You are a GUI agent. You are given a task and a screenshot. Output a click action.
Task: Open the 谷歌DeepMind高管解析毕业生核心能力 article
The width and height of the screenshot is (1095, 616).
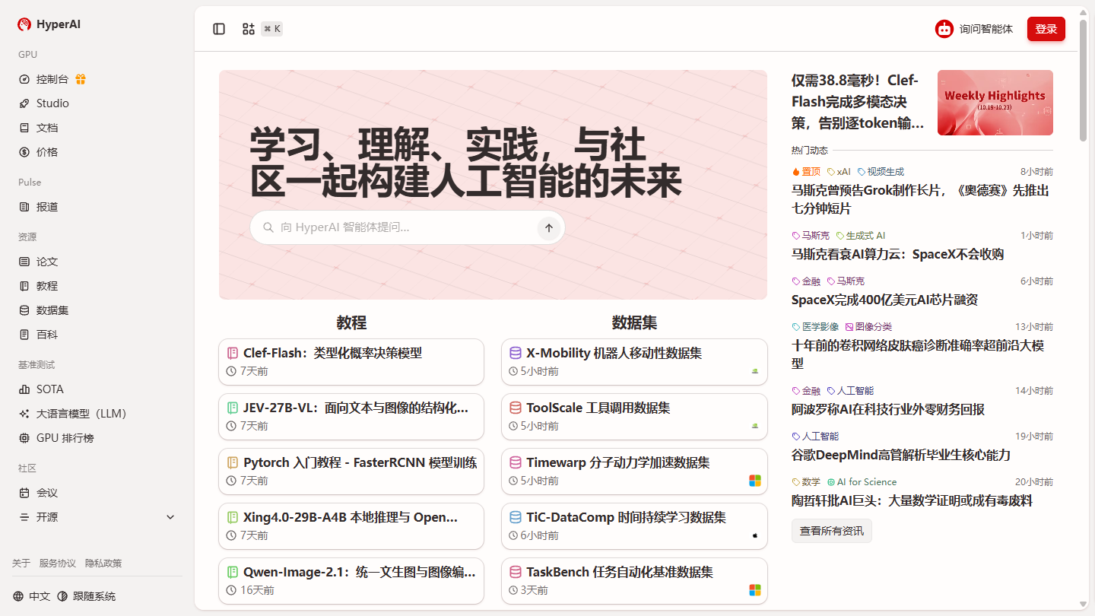tap(901, 455)
